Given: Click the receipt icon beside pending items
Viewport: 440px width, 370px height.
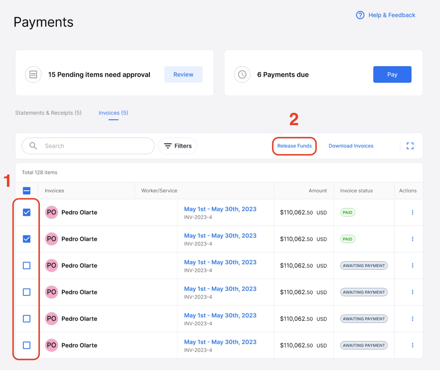Looking at the screenshot, I should (33, 74).
